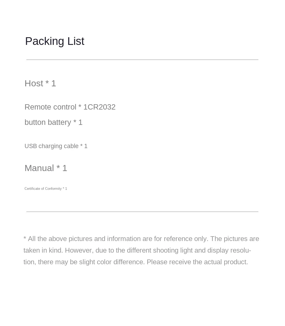The width and height of the screenshot is (285, 326).
Task: Click the divider line above the disclaimer
Action: [142, 212]
